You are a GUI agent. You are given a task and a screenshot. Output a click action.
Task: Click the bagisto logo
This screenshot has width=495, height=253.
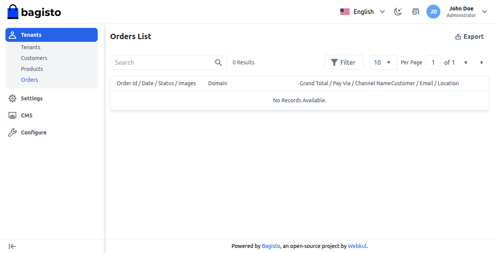(34, 12)
